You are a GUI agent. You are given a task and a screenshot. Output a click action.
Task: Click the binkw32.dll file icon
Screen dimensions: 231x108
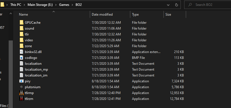pyautogui.click(x=21, y=52)
